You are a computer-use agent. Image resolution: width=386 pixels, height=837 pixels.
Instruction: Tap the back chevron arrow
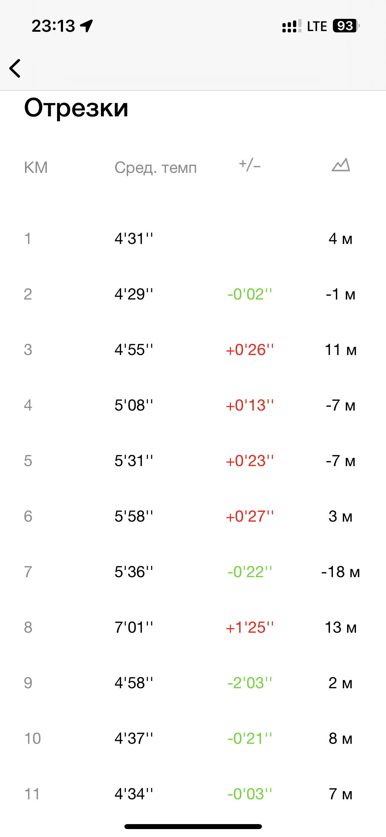click(x=15, y=68)
